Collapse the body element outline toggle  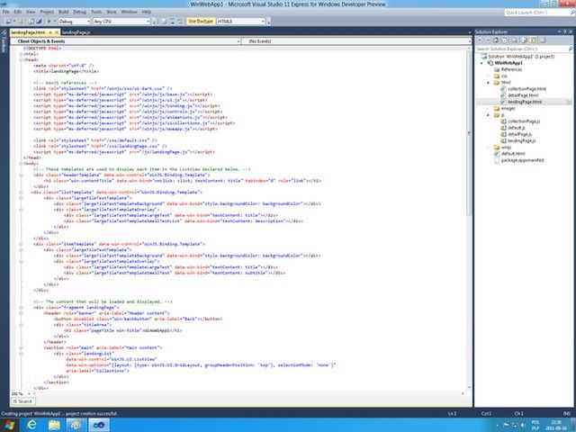point(21,164)
